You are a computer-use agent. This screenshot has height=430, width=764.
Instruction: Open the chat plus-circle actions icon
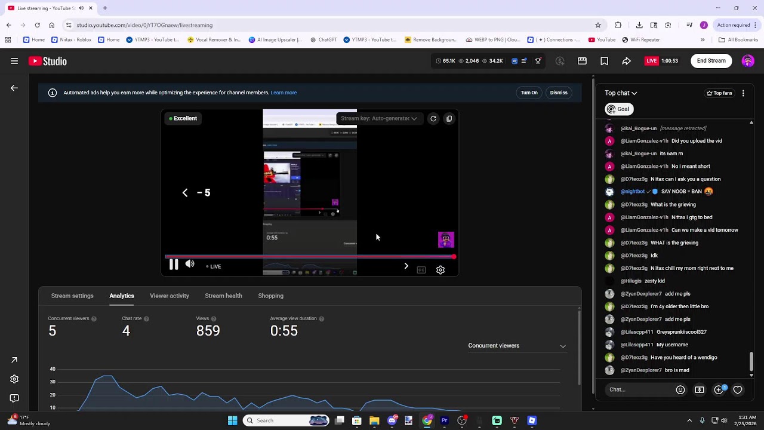pyautogui.click(x=719, y=389)
